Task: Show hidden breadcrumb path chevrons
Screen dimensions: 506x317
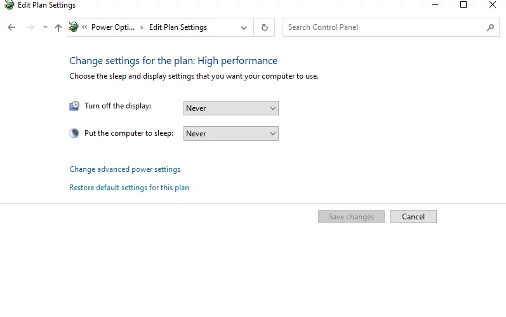Action: 84,27
